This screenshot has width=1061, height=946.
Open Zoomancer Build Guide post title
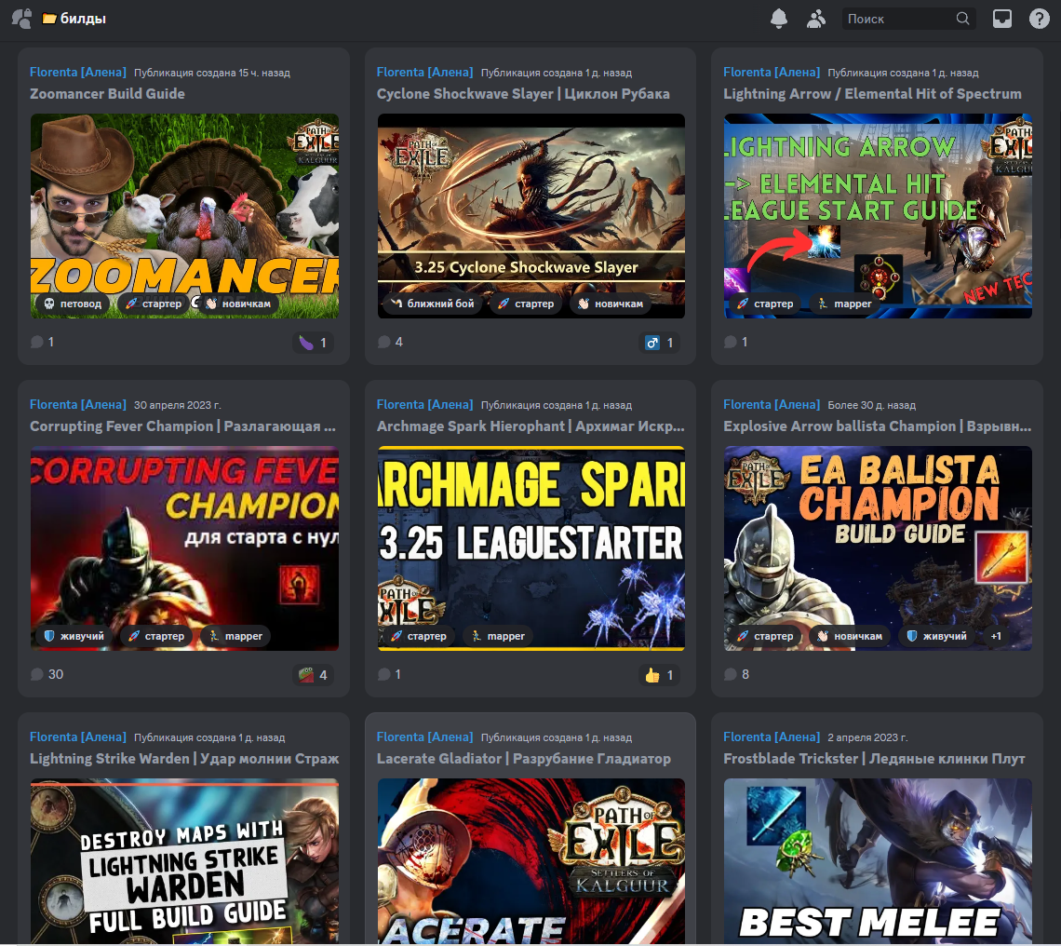(108, 93)
